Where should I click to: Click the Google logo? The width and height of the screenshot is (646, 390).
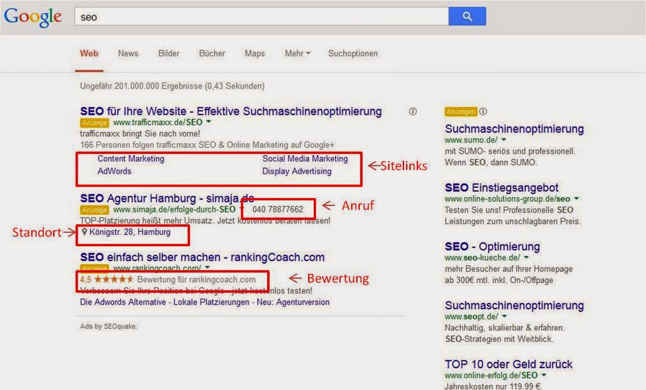coord(33,17)
